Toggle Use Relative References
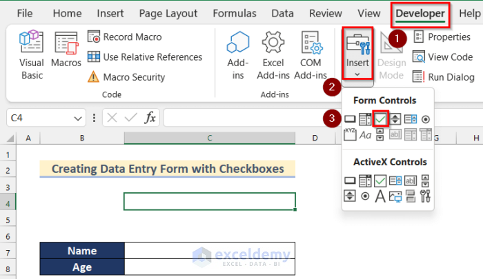Viewport: 483px width, 279px height. click(145, 57)
